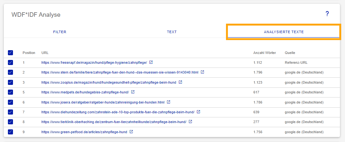
Task: Uncheck the position 2 stern.de row checkbox
Action: (x=10, y=72)
